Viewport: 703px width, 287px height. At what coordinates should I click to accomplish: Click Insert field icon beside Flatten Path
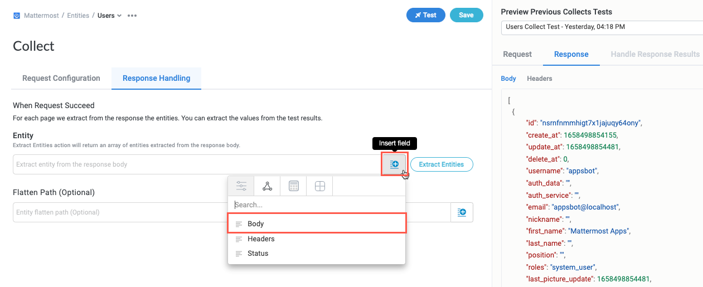pos(462,212)
